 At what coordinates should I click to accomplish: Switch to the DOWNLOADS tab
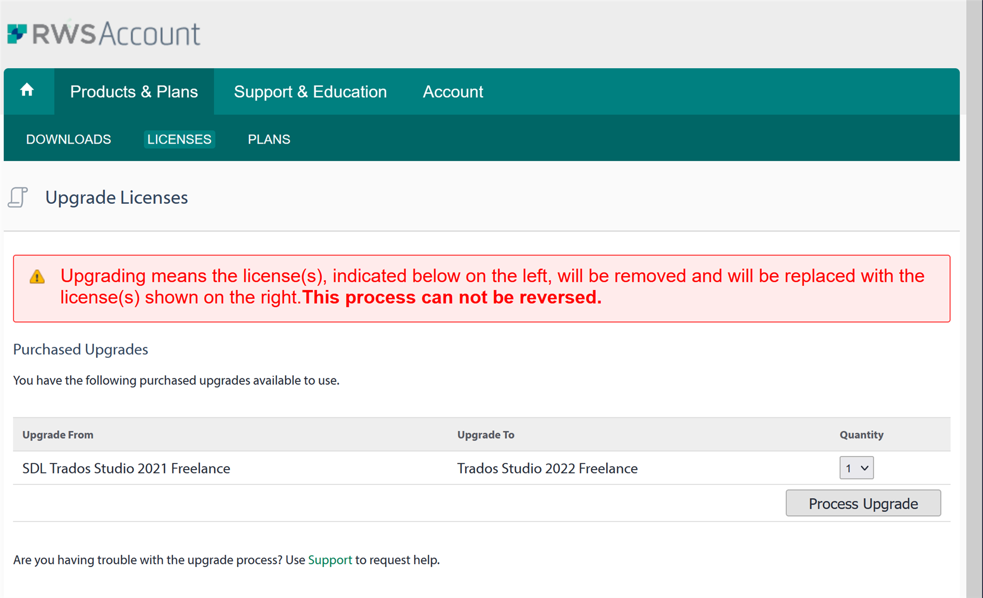pos(68,139)
